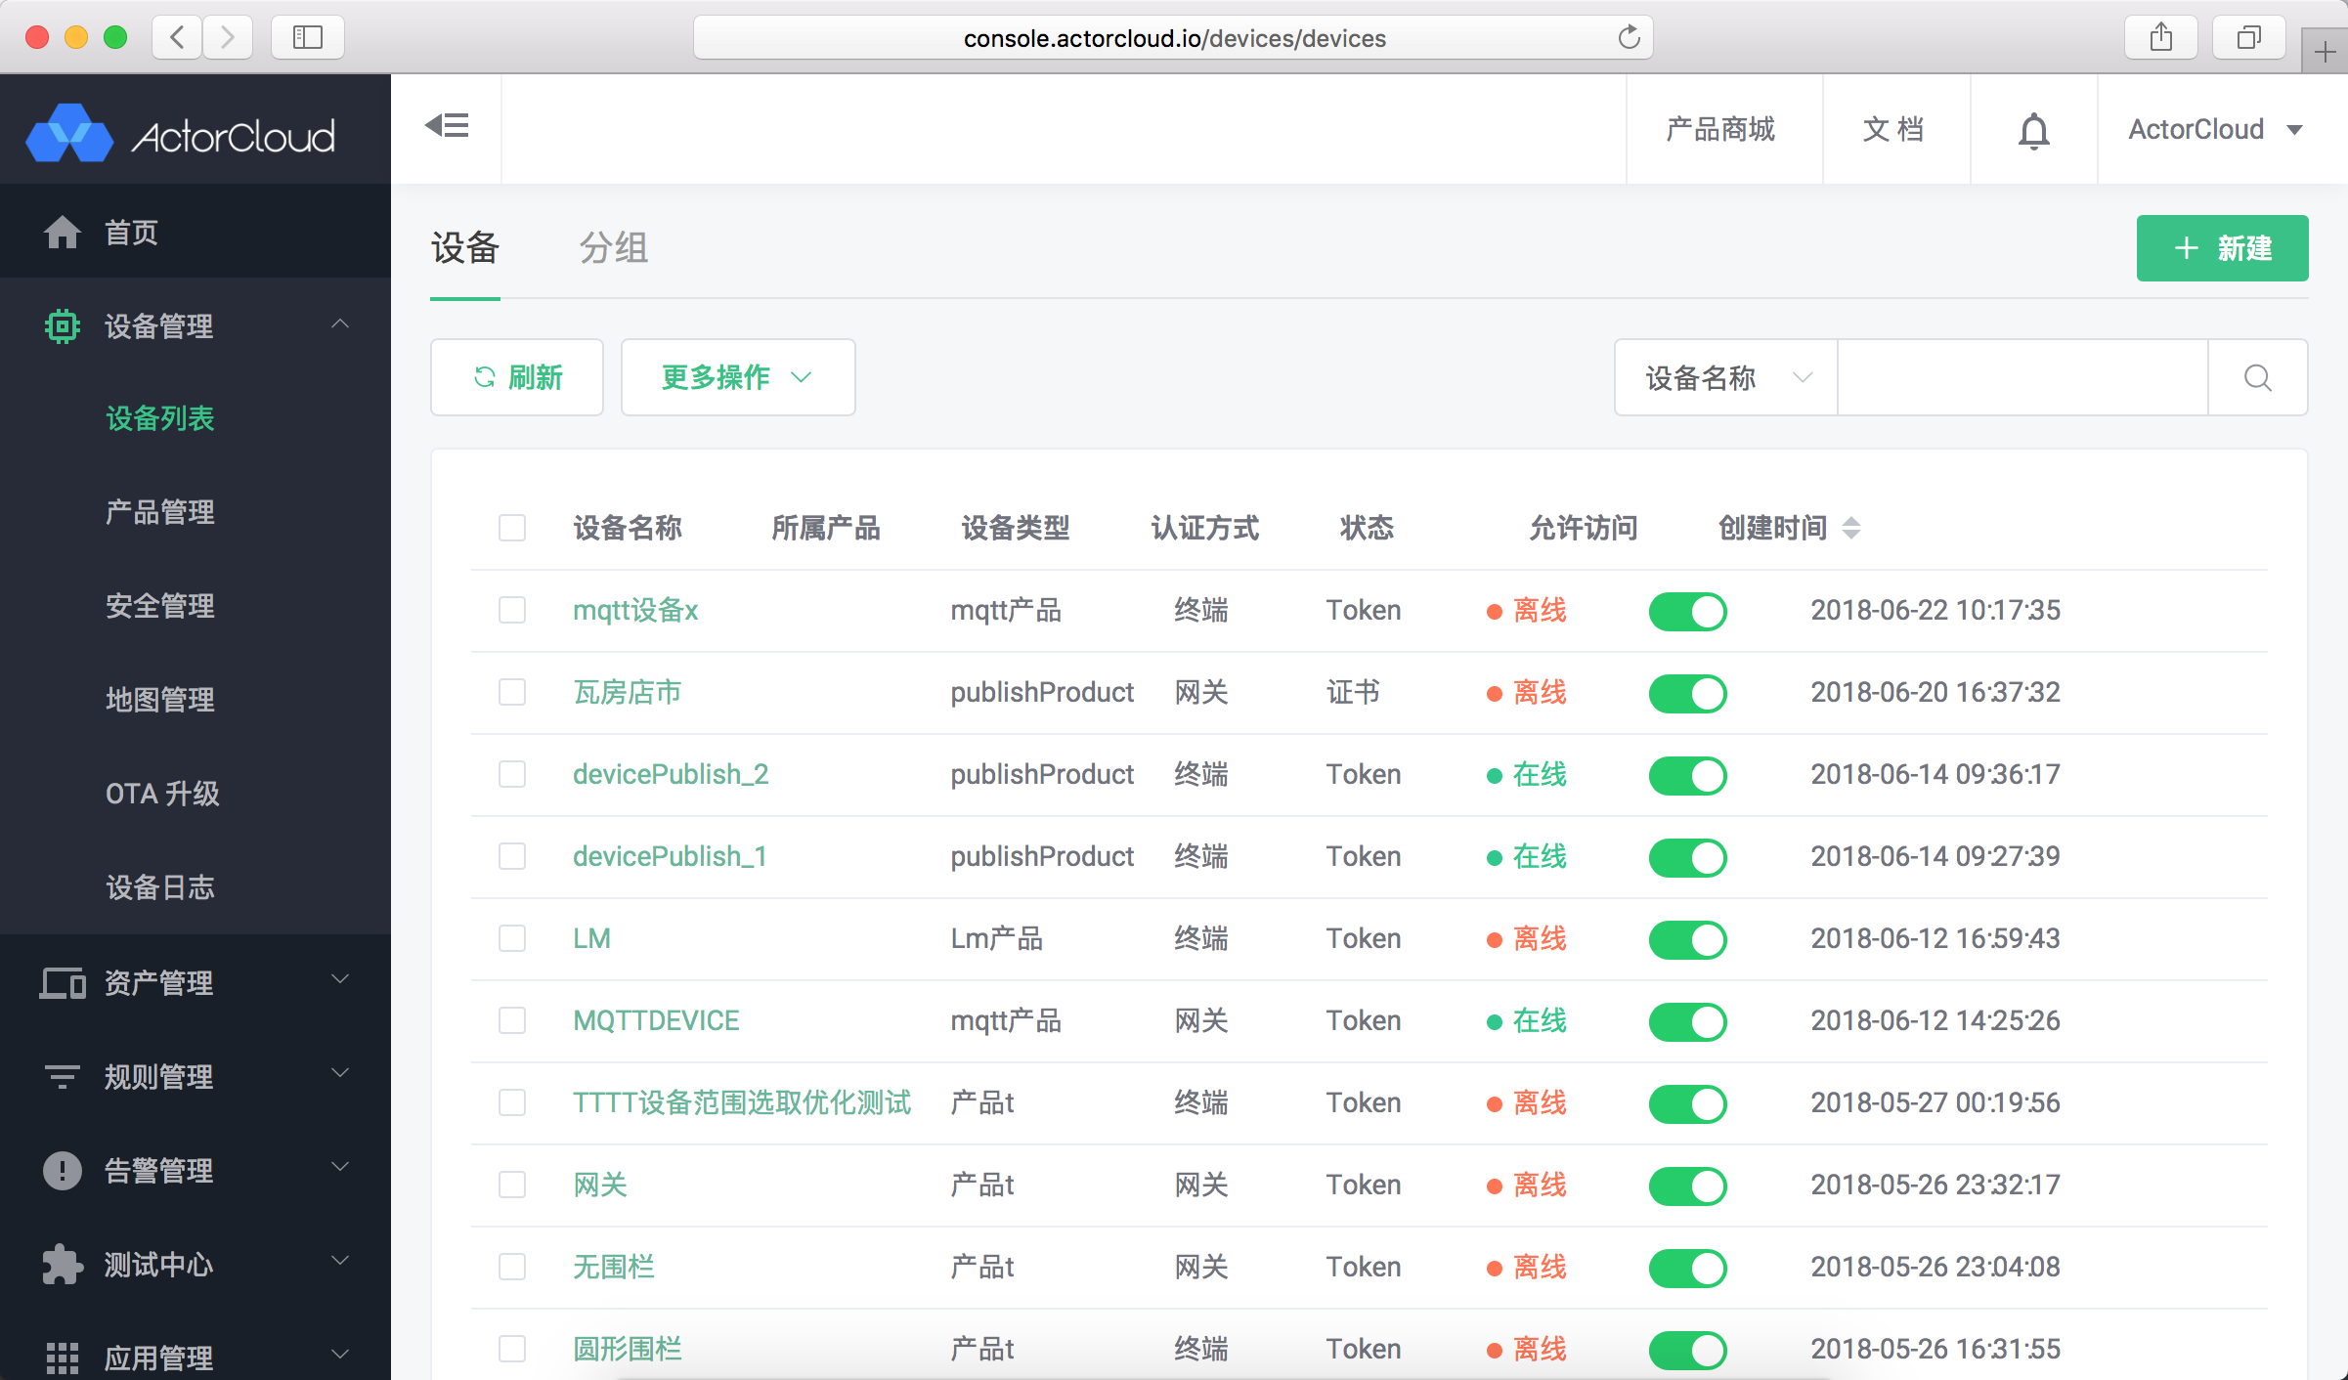Viewport: 2348px width, 1380px height.
Task: Click the application management grid icon
Action: [x=63, y=1358]
